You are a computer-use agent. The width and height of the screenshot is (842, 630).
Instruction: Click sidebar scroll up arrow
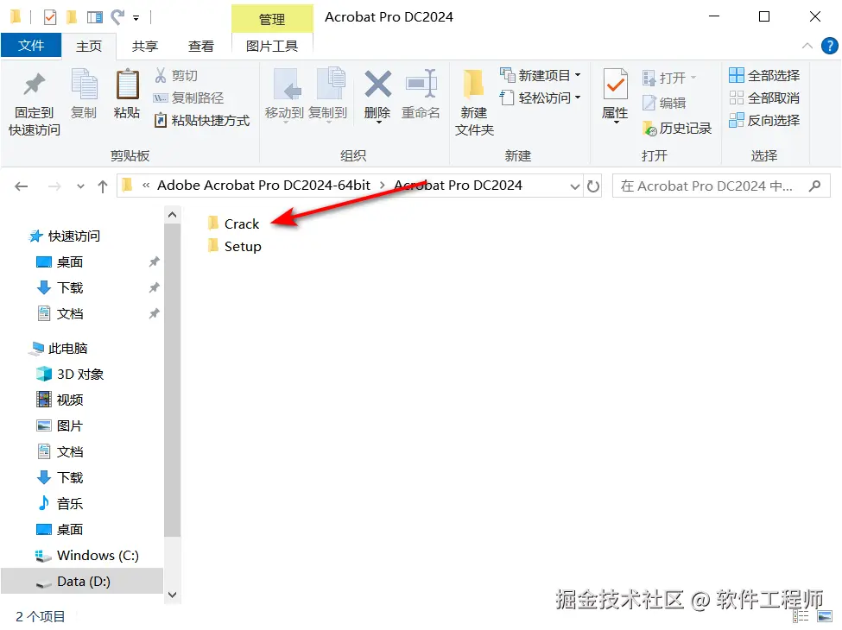(x=173, y=215)
